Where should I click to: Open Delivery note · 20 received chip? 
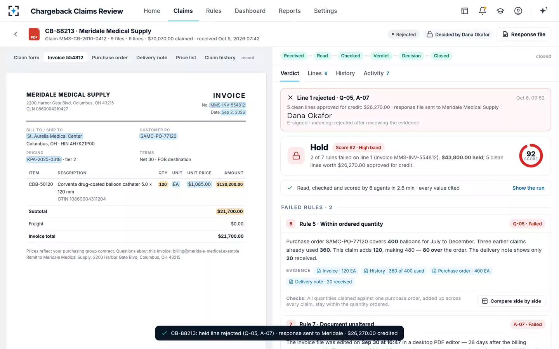coord(320,282)
